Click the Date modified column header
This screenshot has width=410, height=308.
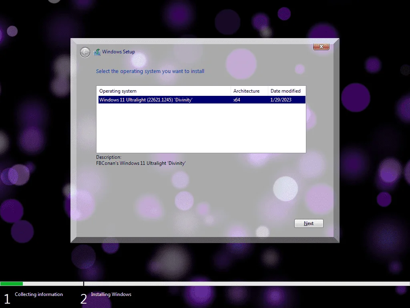286,91
